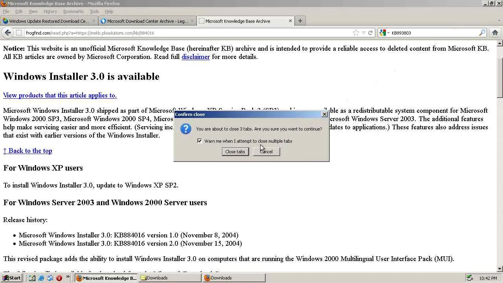Bookmark this page with the star icon

pyautogui.click(x=356, y=33)
